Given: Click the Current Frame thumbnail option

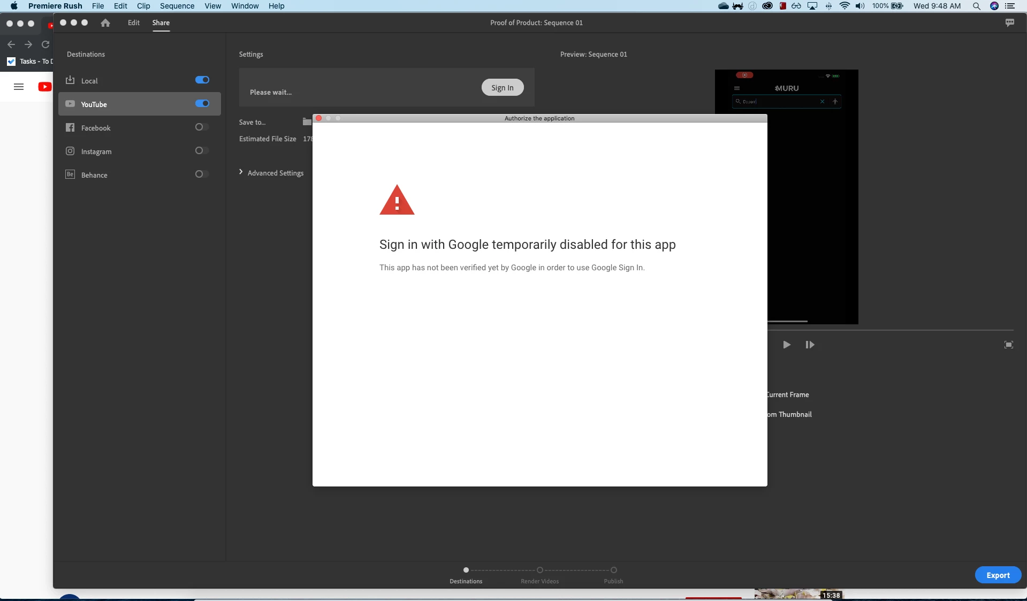Looking at the screenshot, I should click(x=788, y=394).
